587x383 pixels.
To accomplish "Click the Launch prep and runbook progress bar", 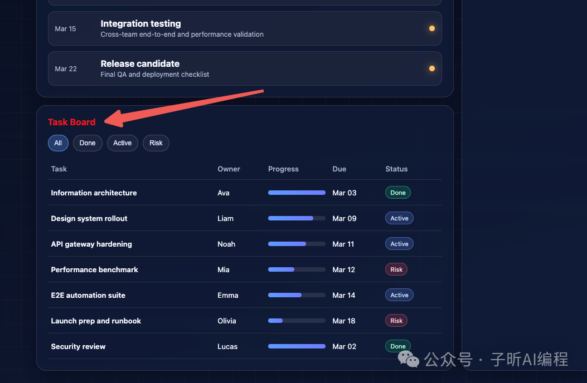I will point(297,321).
